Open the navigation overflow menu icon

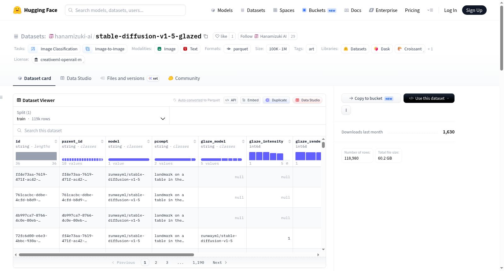pyautogui.click(x=430, y=10)
